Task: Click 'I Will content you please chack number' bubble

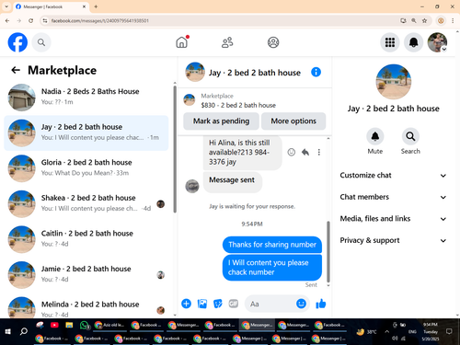Action: point(272,268)
